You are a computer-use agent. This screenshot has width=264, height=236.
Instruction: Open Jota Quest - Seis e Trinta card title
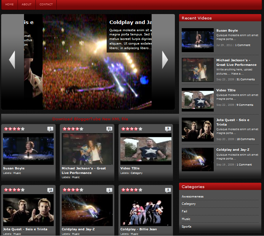tap(25, 229)
